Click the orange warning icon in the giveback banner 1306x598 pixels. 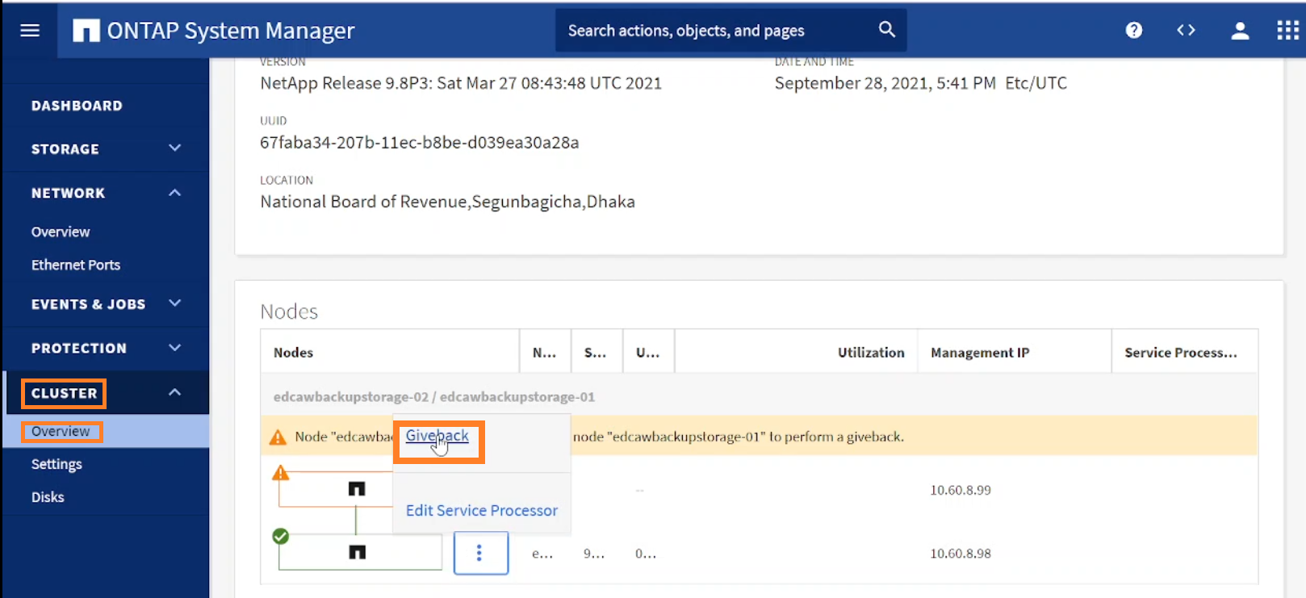[278, 437]
